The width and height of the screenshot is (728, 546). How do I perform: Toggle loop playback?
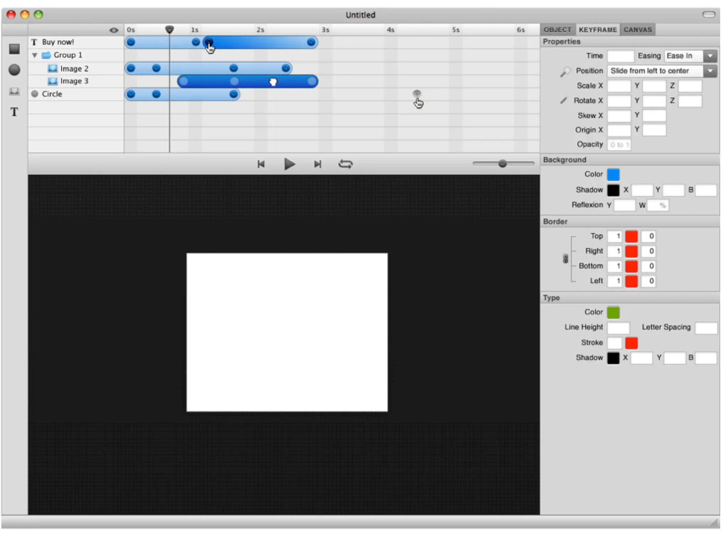coord(345,164)
